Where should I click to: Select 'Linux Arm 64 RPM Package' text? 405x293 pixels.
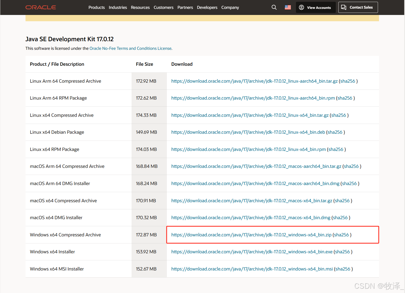tap(58, 98)
